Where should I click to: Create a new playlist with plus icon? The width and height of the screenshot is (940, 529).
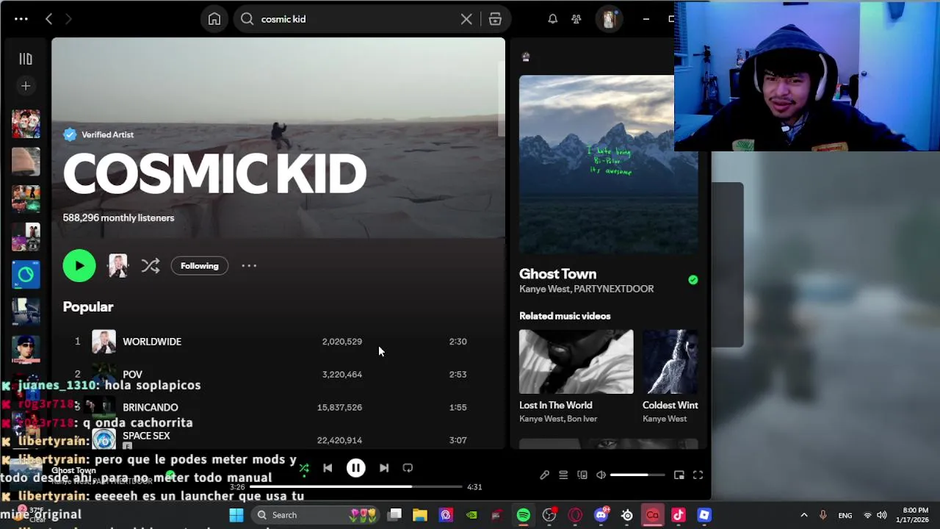click(x=26, y=86)
